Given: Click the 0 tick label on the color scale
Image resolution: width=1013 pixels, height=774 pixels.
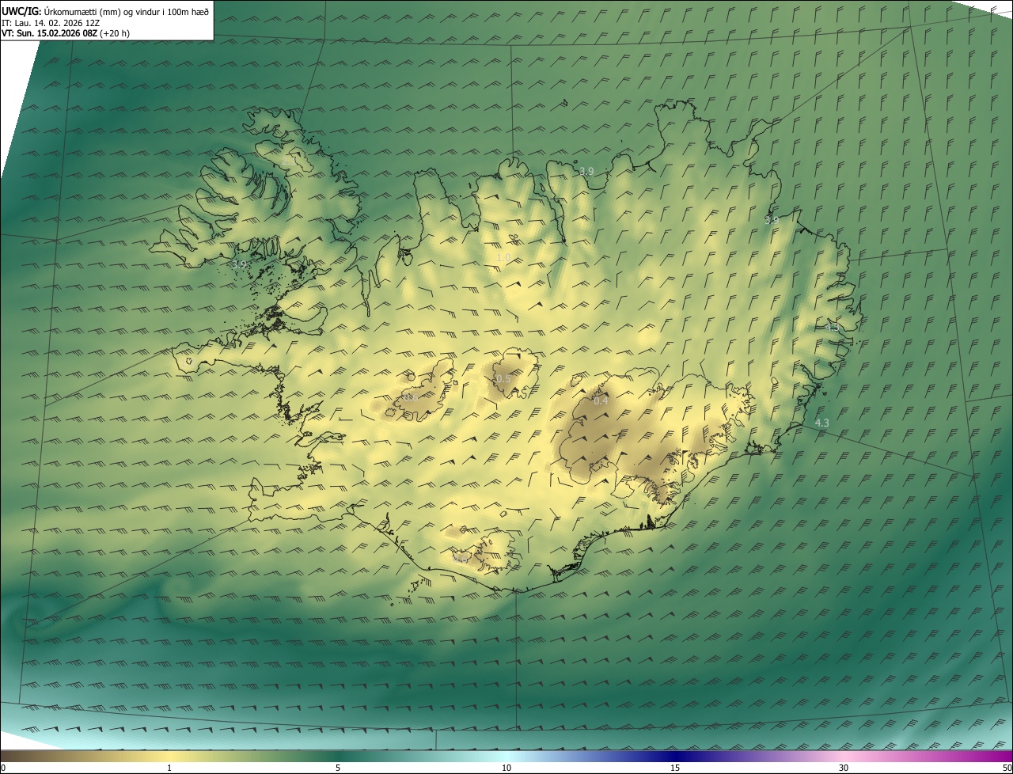Looking at the screenshot, I should point(3,768).
